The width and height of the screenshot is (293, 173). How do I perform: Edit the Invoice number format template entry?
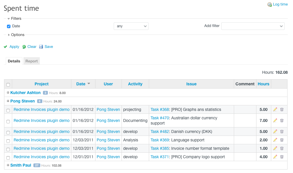click(275, 148)
